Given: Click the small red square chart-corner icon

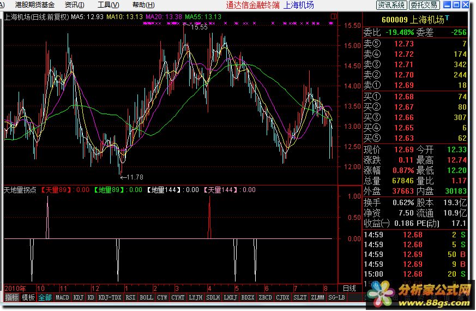Looking at the screenshot, I should click(x=333, y=16).
